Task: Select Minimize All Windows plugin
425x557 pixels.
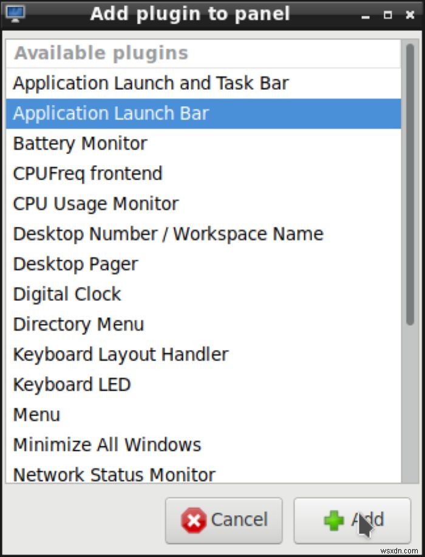Action: pyautogui.click(x=106, y=444)
